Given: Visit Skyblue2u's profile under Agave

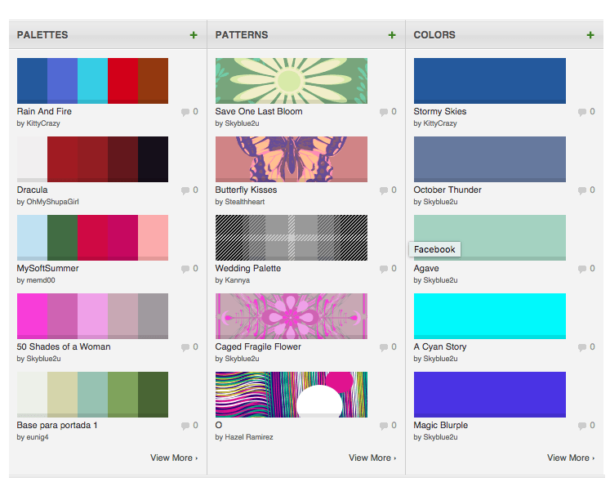Looking at the screenshot, I should (440, 280).
